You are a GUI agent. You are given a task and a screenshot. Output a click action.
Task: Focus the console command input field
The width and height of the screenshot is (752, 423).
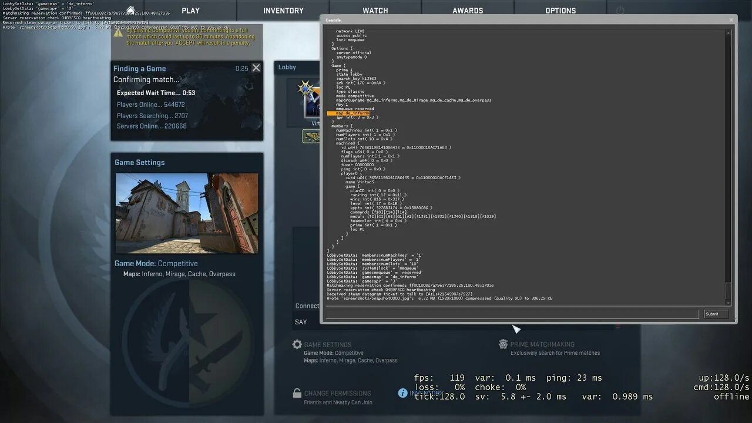[x=512, y=314]
